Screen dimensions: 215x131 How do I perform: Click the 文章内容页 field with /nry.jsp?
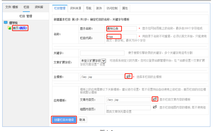129,100
